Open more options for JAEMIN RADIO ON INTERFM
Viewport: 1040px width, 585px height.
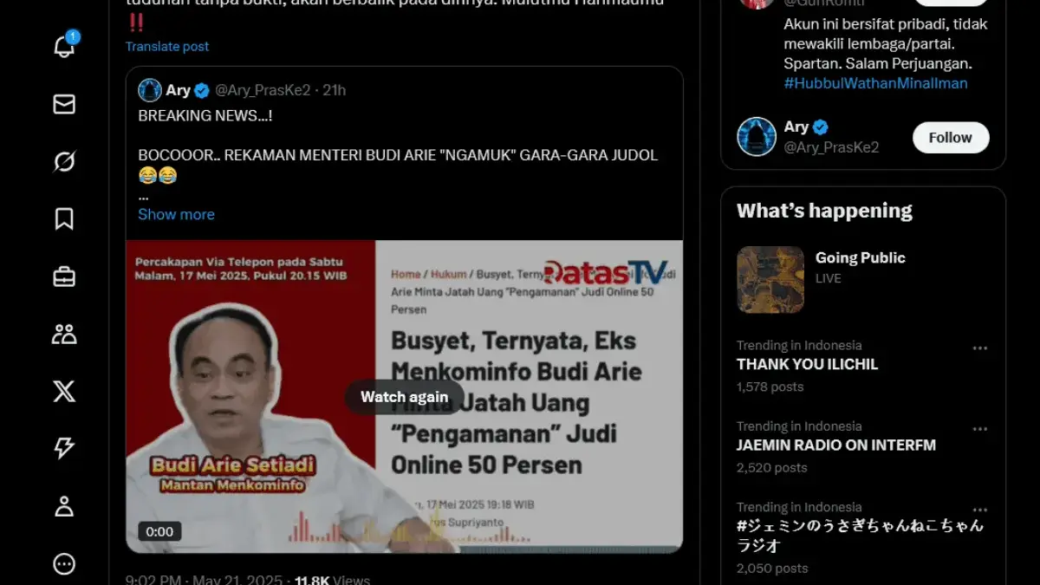980,428
